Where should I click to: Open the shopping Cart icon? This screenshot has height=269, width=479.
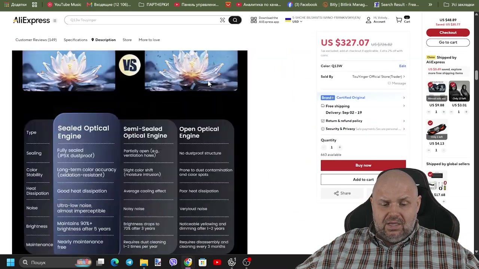399,20
